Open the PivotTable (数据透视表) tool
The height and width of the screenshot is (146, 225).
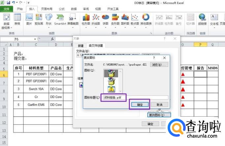[x=7, y=21]
